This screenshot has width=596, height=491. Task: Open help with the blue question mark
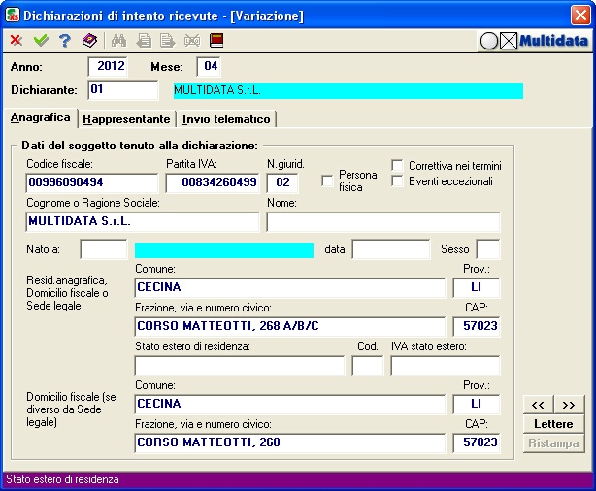(65, 40)
